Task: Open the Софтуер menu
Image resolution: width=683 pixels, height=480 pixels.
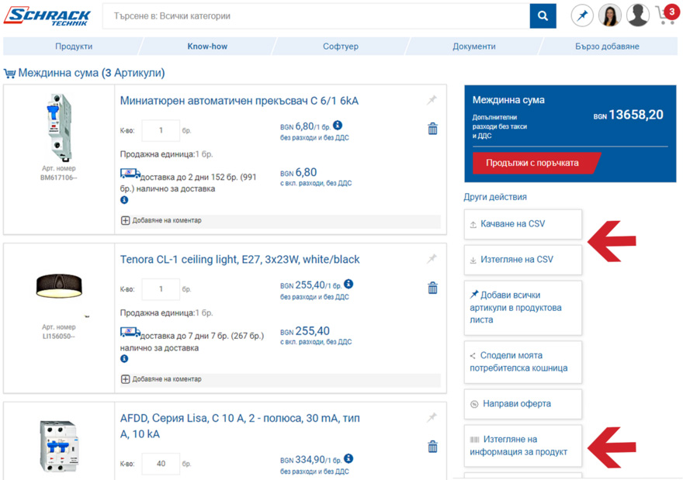Action: pyautogui.click(x=341, y=46)
